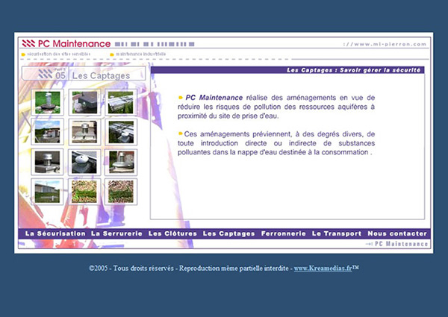Click the maintenance industrielle tagline
The image size is (448, 317).
pyautogui.click(x=141, y=54)
